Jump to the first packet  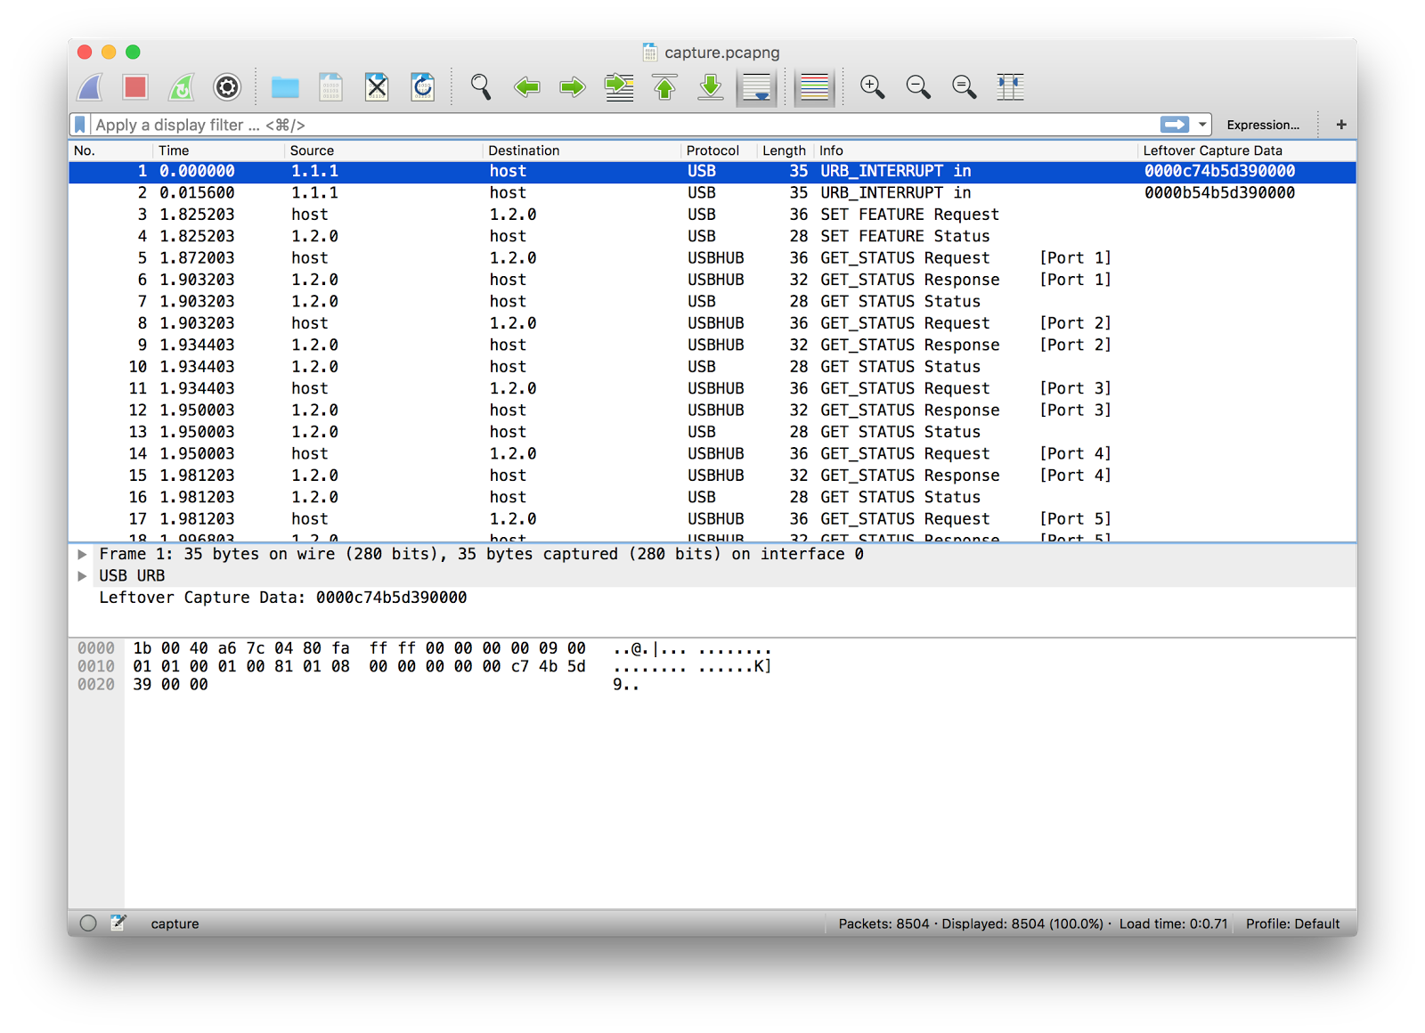pyautogui.click(x=664, y=87)
